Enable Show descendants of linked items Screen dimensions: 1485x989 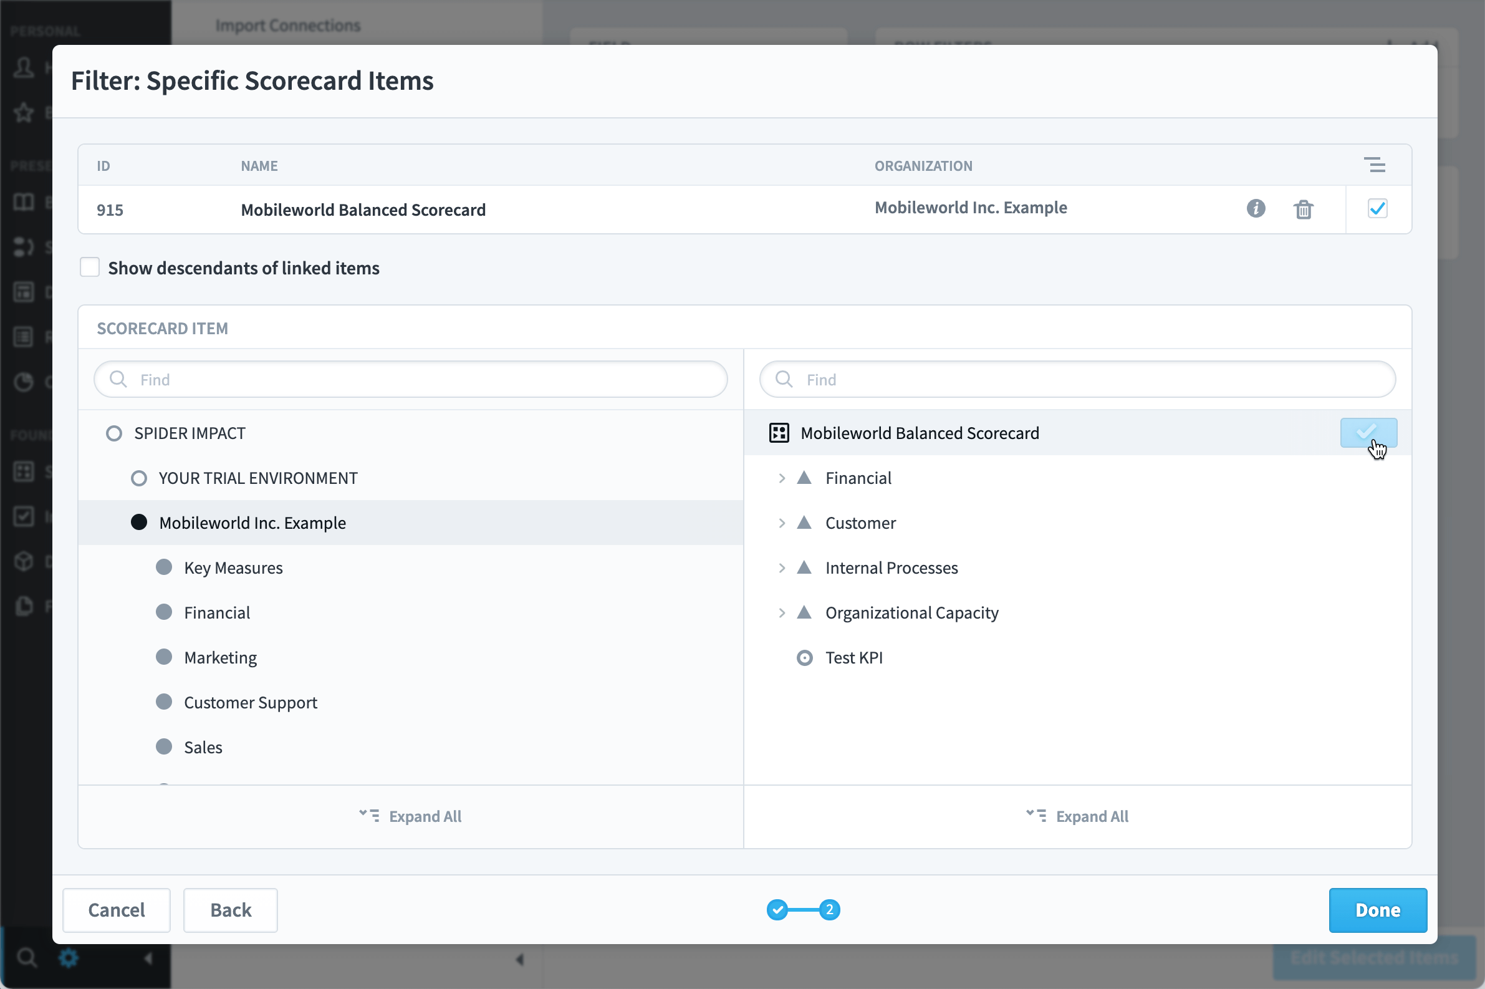pyautogui.click(x=90, y=268)
